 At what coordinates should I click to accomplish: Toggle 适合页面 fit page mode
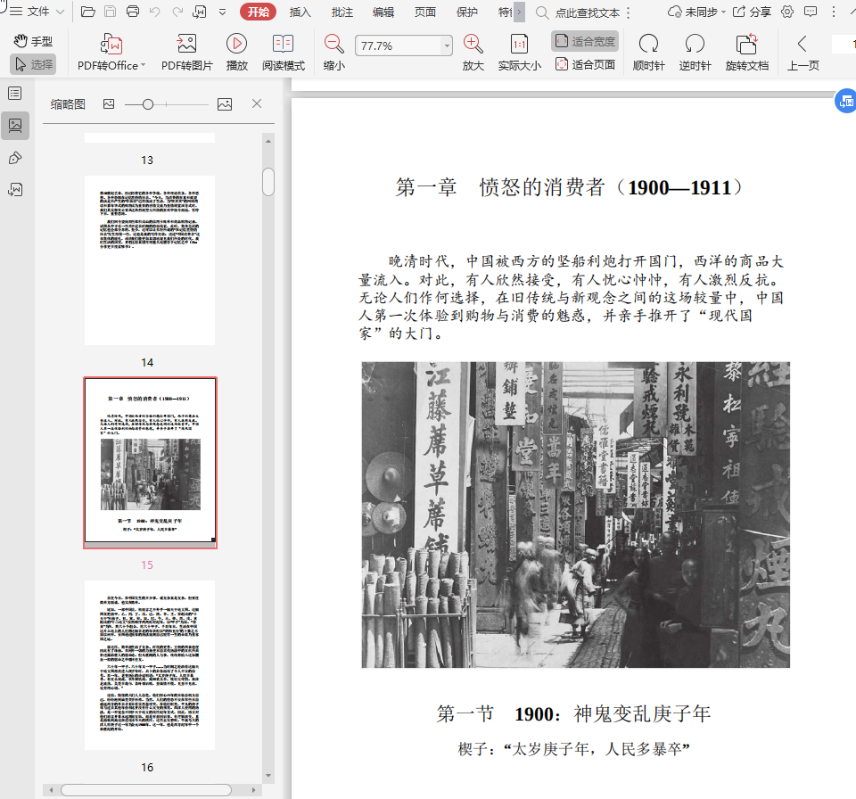coord(585,64)
